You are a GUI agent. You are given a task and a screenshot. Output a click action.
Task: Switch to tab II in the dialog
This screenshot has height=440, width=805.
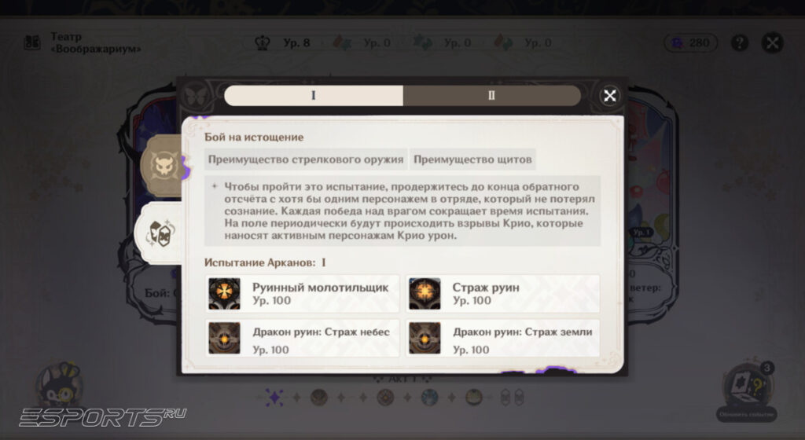click(x=492, y=95)
